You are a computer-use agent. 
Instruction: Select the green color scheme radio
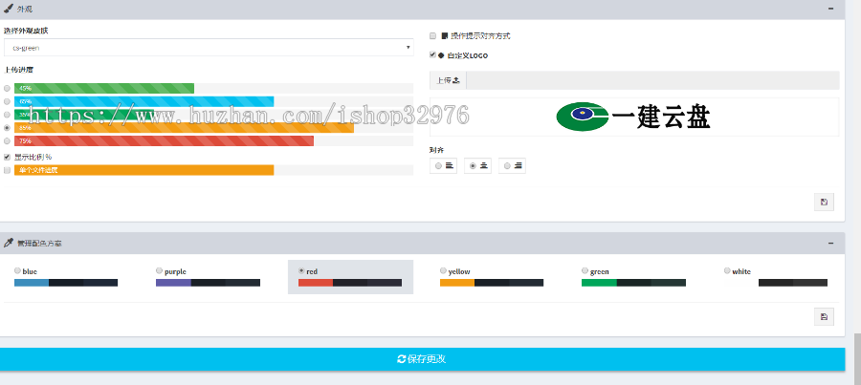[585, 270]
